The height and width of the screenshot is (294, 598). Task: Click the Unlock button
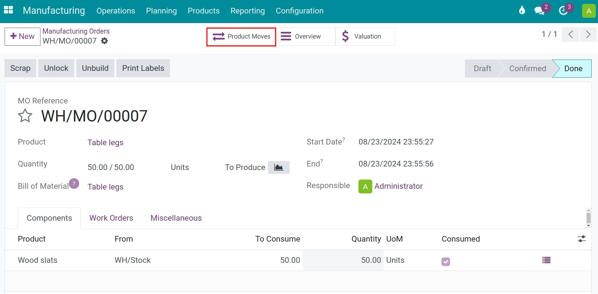[x=56, y=68]
